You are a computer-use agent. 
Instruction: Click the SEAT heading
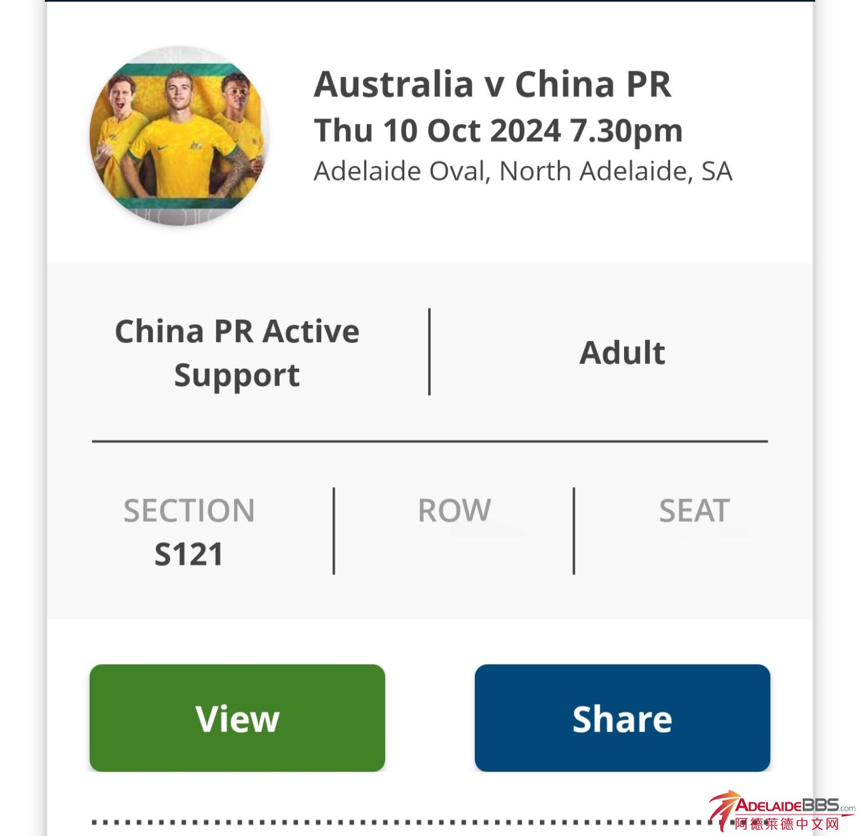click(x=694, y=511)
